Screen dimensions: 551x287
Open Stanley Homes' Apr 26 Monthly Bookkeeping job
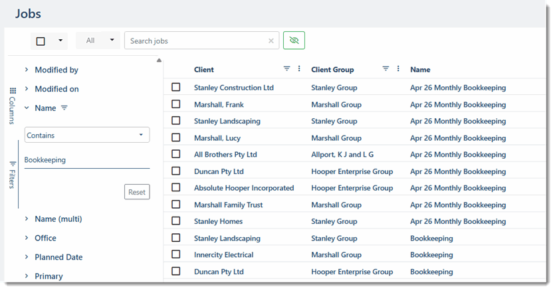point(458,221)
